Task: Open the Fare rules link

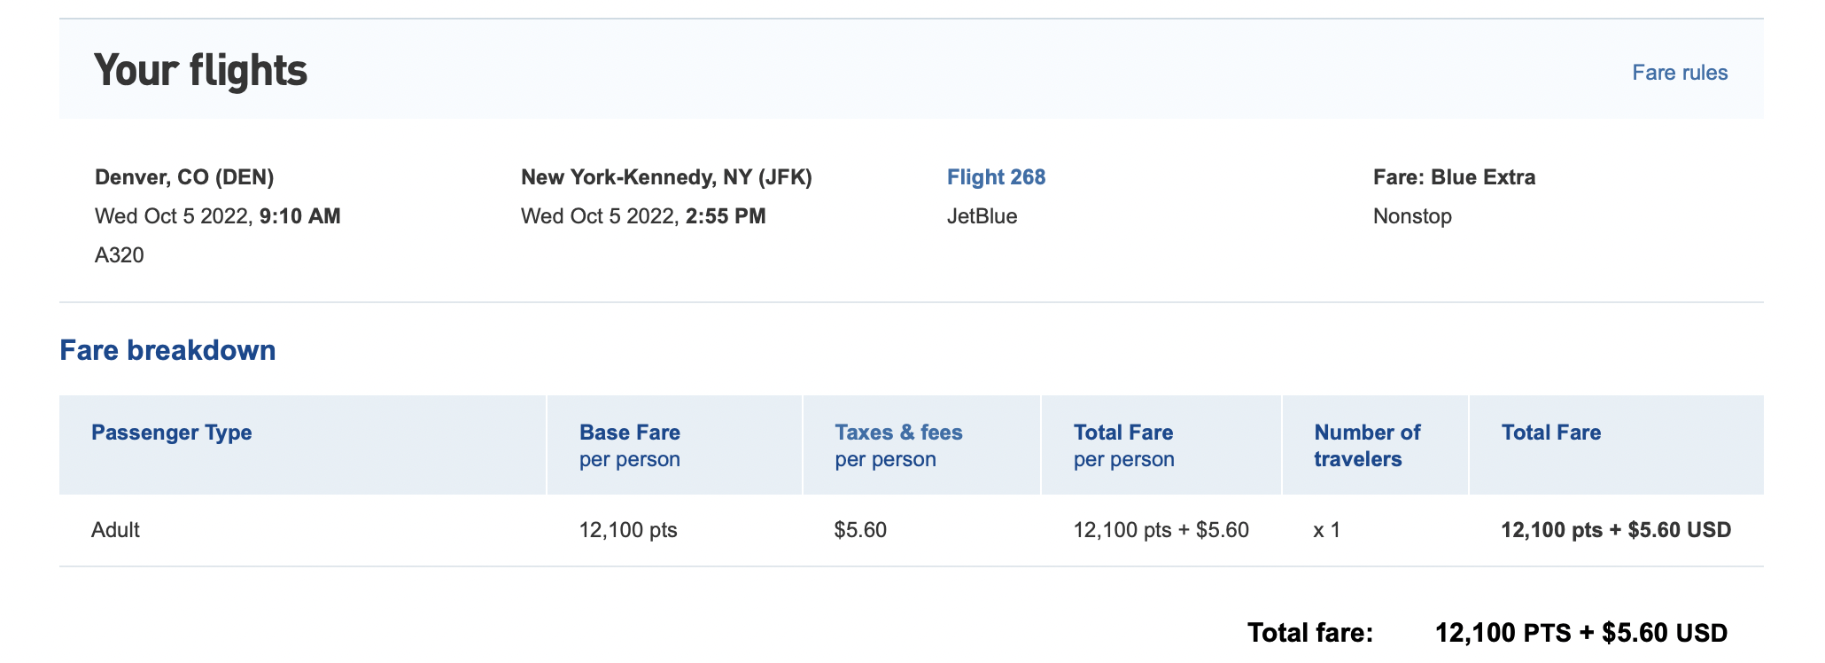Action: pyautogui.click(x=1679, y=73)
